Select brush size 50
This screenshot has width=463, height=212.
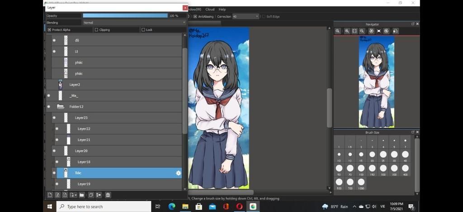coord(339,170)
